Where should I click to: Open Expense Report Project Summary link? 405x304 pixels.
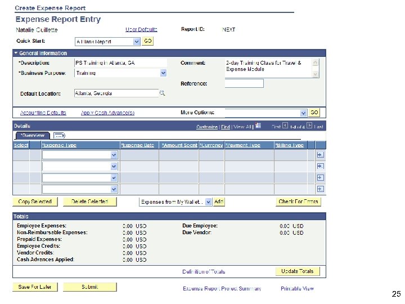point(222,288)
